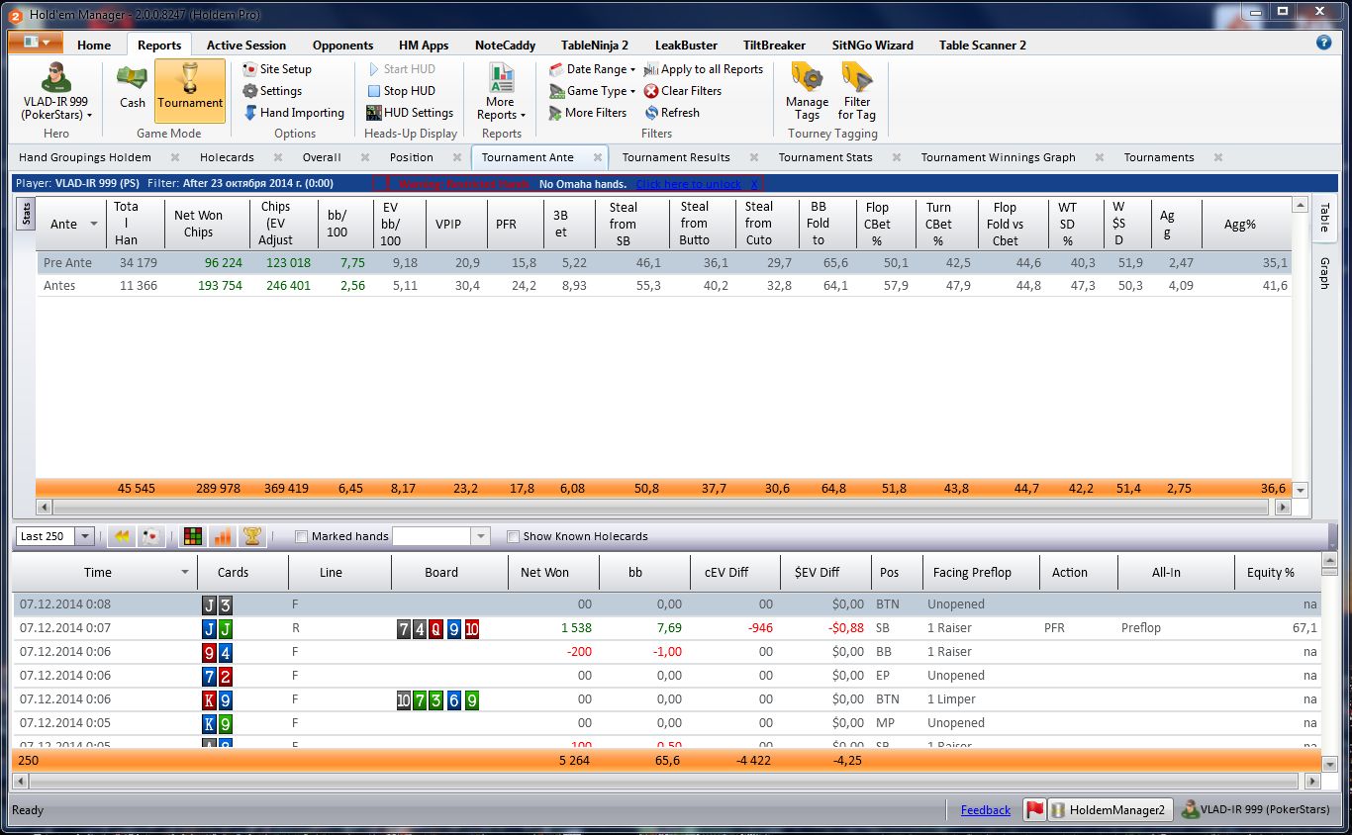
Task: Switch to the Graph side view
Action: [1324, 273]
